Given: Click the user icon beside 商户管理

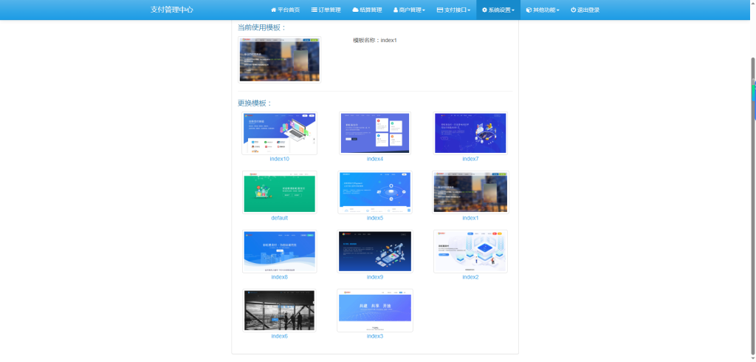Looking at the screenshot, I should [x=396, y=10].
